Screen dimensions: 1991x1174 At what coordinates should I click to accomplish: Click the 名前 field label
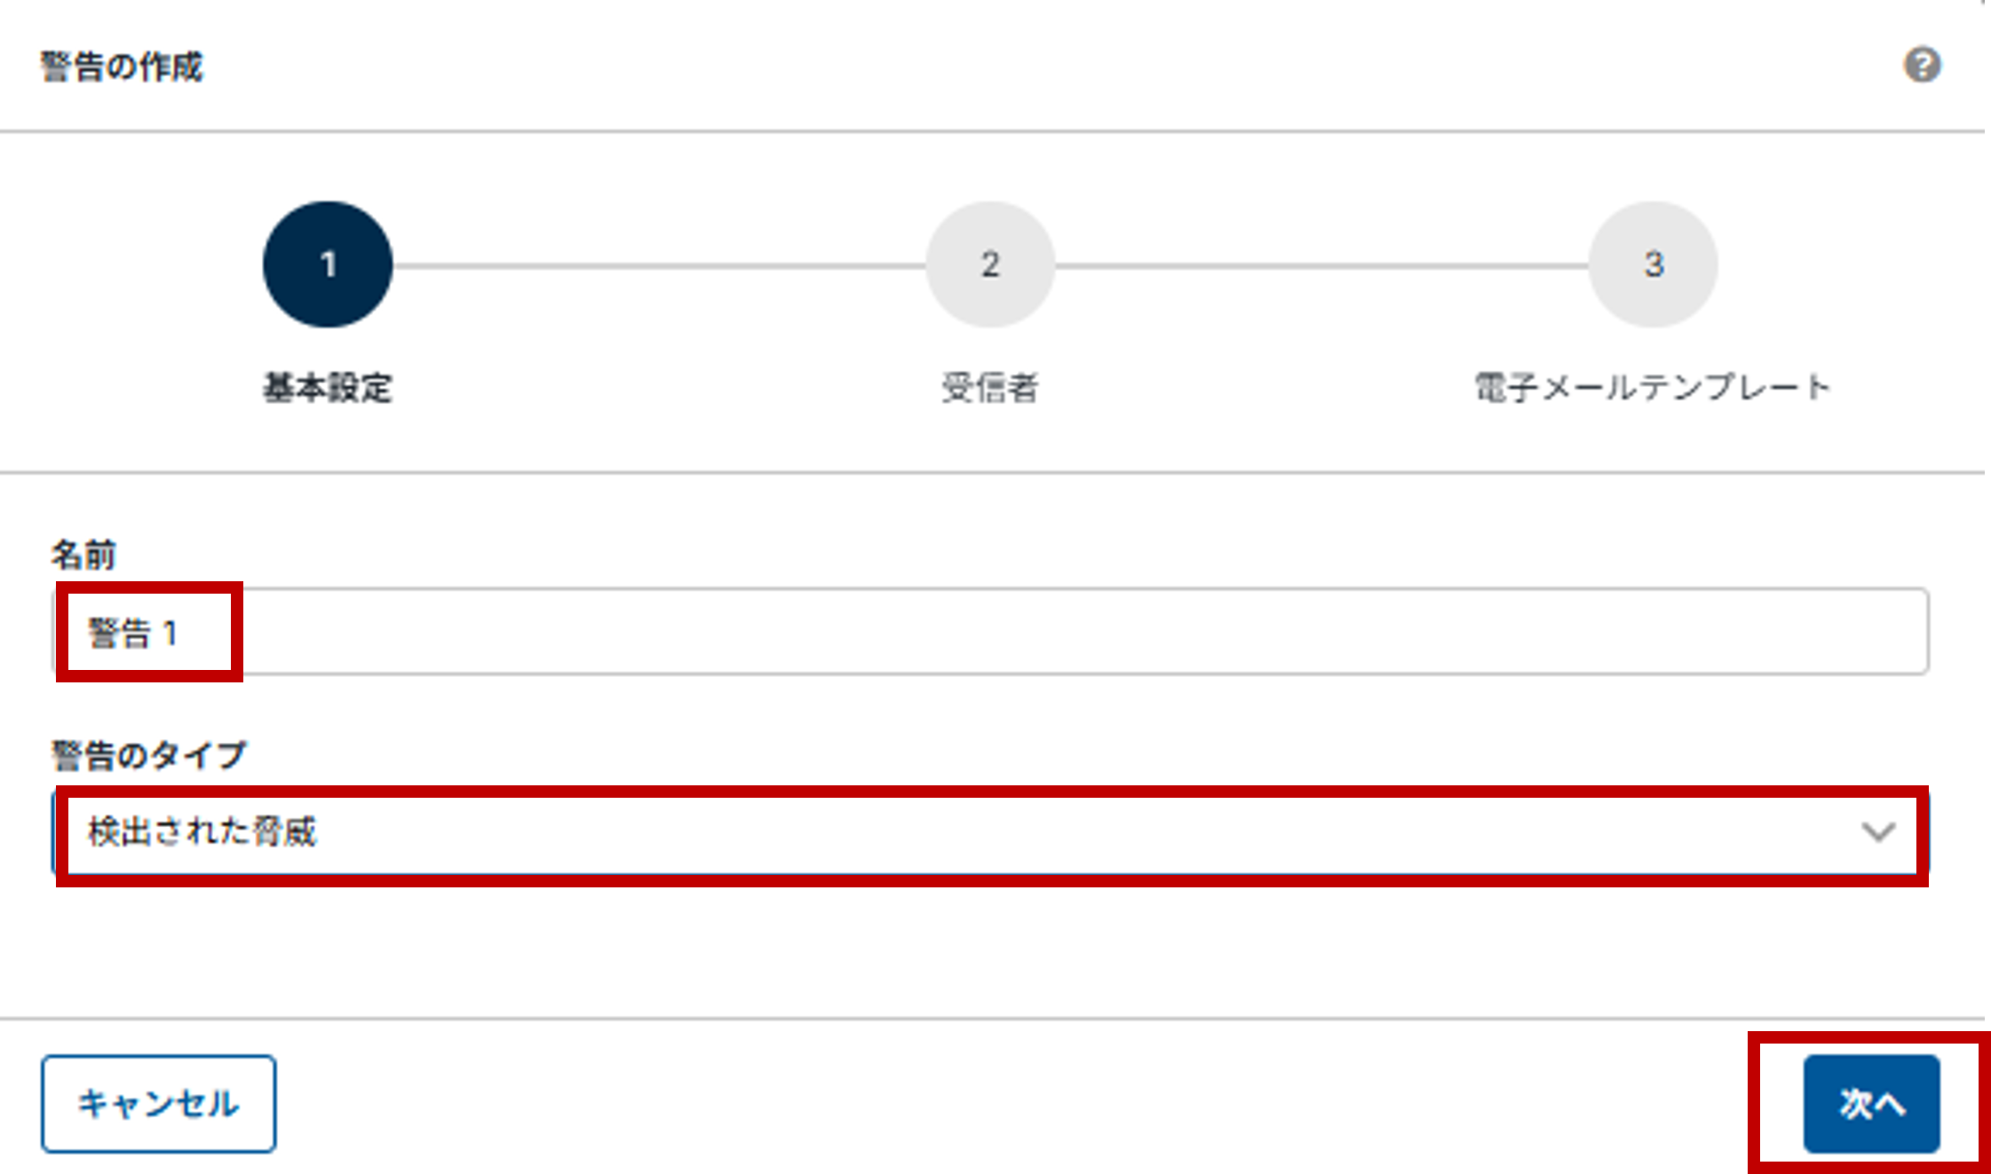click(x=83, y=555)
